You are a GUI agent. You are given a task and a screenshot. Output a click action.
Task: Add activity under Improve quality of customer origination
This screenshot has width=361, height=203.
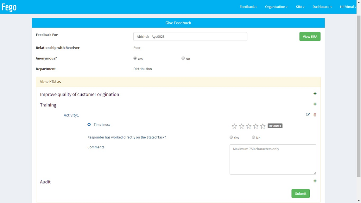tap(315, 94)
